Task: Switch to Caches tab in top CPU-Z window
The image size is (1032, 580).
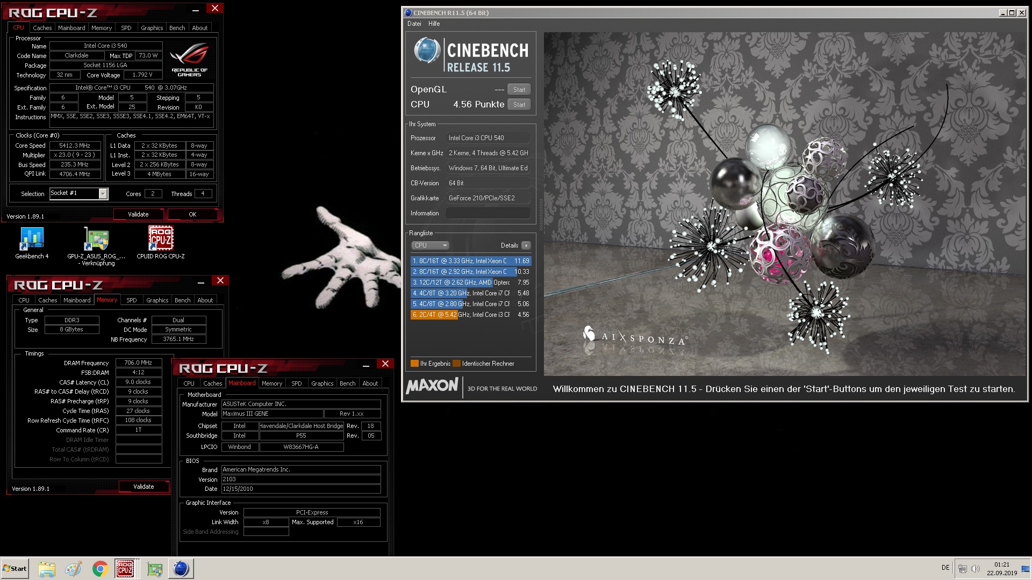Action: pyautogui.click(x=42, y=28)
